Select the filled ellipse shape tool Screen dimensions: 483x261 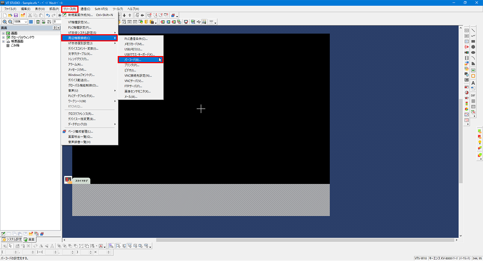[473, 53]
